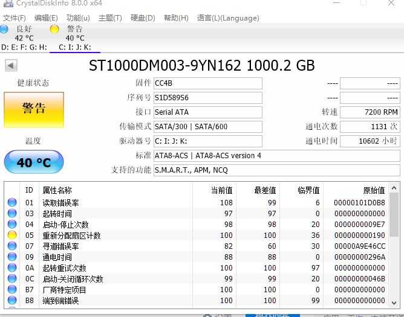Select the 厂商特定项目 attribute row
This screenshot has height=317, width=404.
(x=197, y=290)
